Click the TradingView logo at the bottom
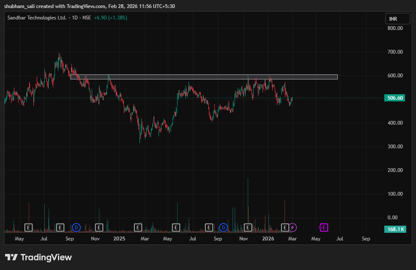This screenshot has height=270, width=416. point(38,257)
